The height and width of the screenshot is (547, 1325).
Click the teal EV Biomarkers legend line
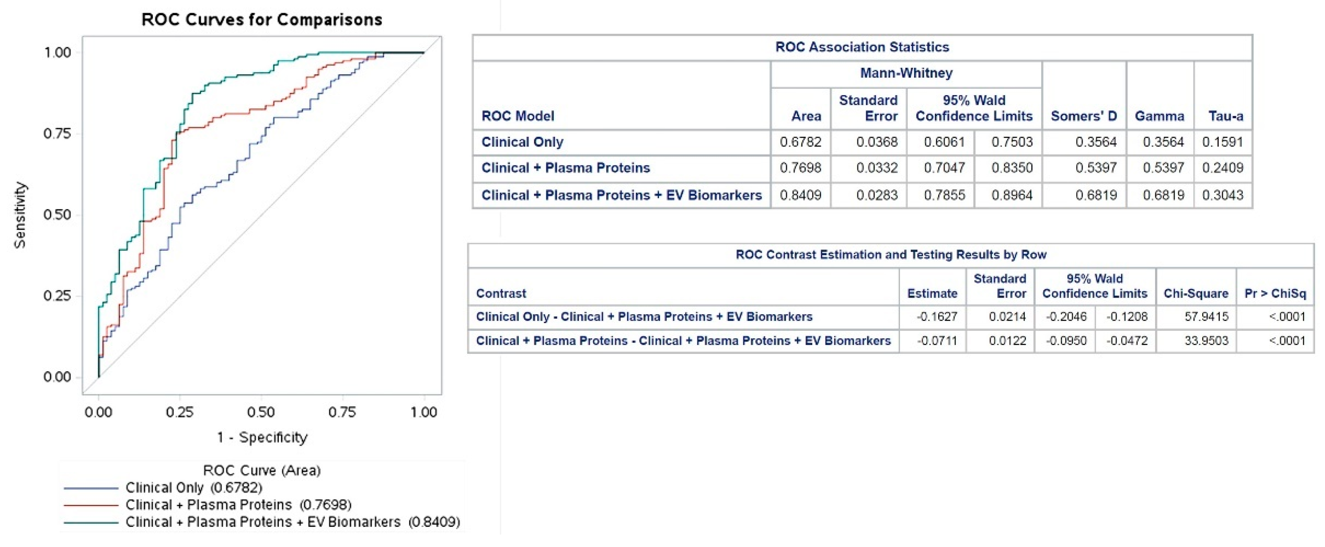click(91, 523)
